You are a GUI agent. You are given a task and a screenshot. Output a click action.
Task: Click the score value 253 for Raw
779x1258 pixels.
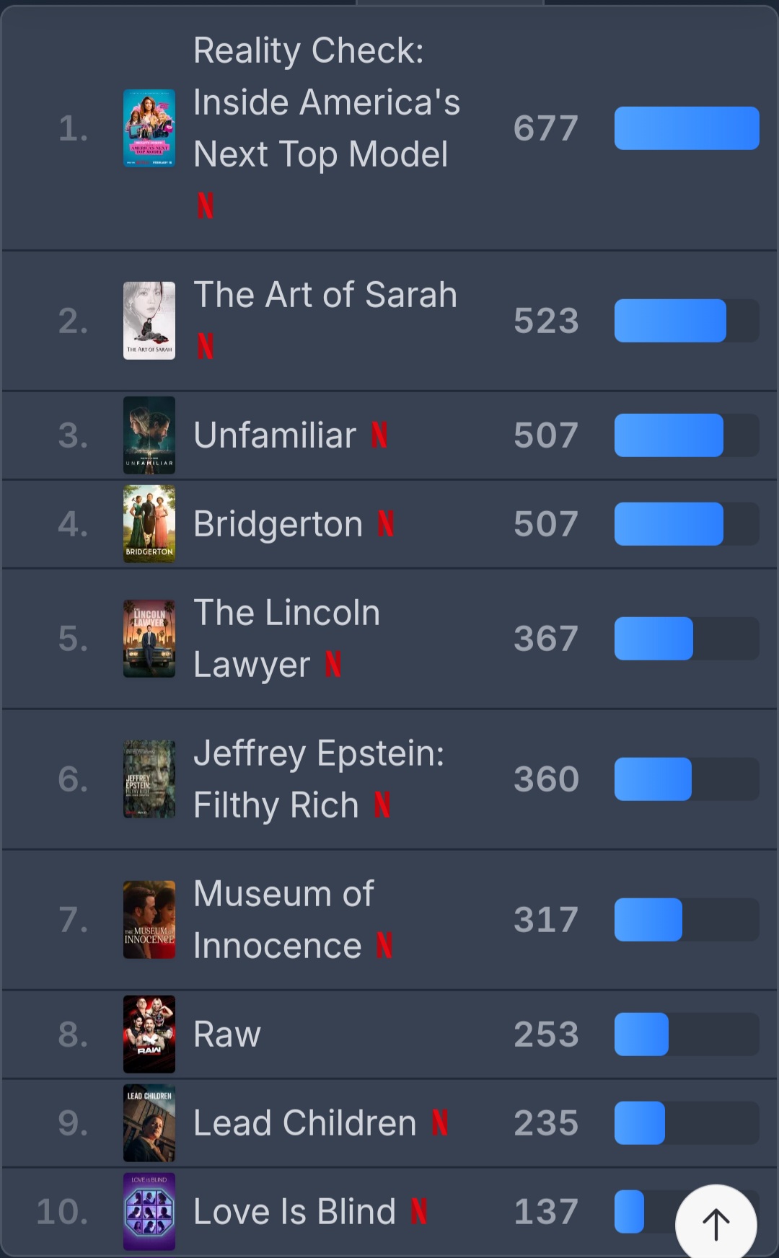pyautogui.click(x=546, y=1035)
